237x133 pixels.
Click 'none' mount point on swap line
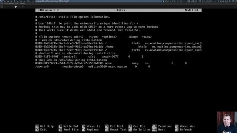[109, 63]
